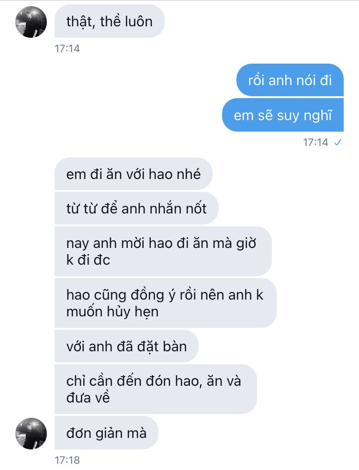Select message "hao cũng đồng ý rồi"

click(166, 303)
